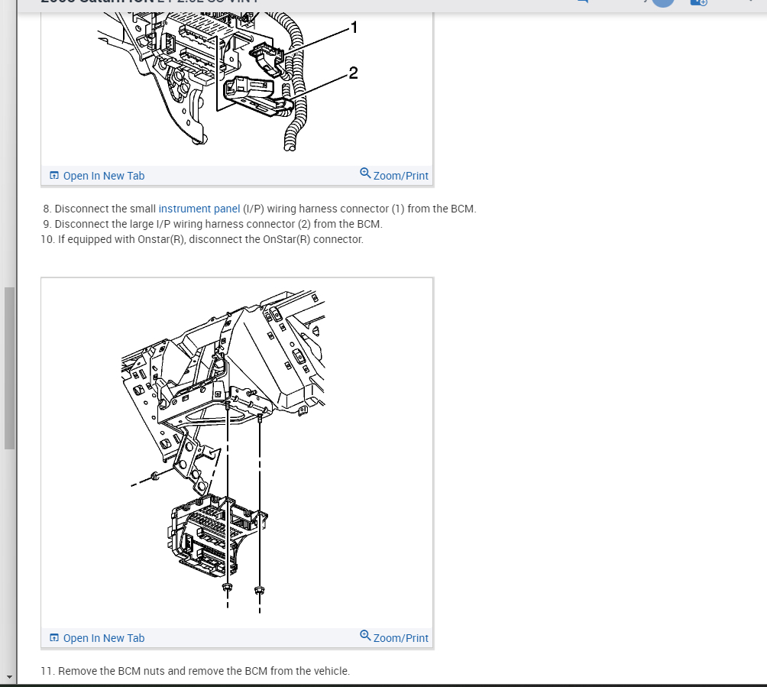Click the Open In New Tab icon below connector diagram
Viewport: 767px width, 687px height.
[54, 176]
